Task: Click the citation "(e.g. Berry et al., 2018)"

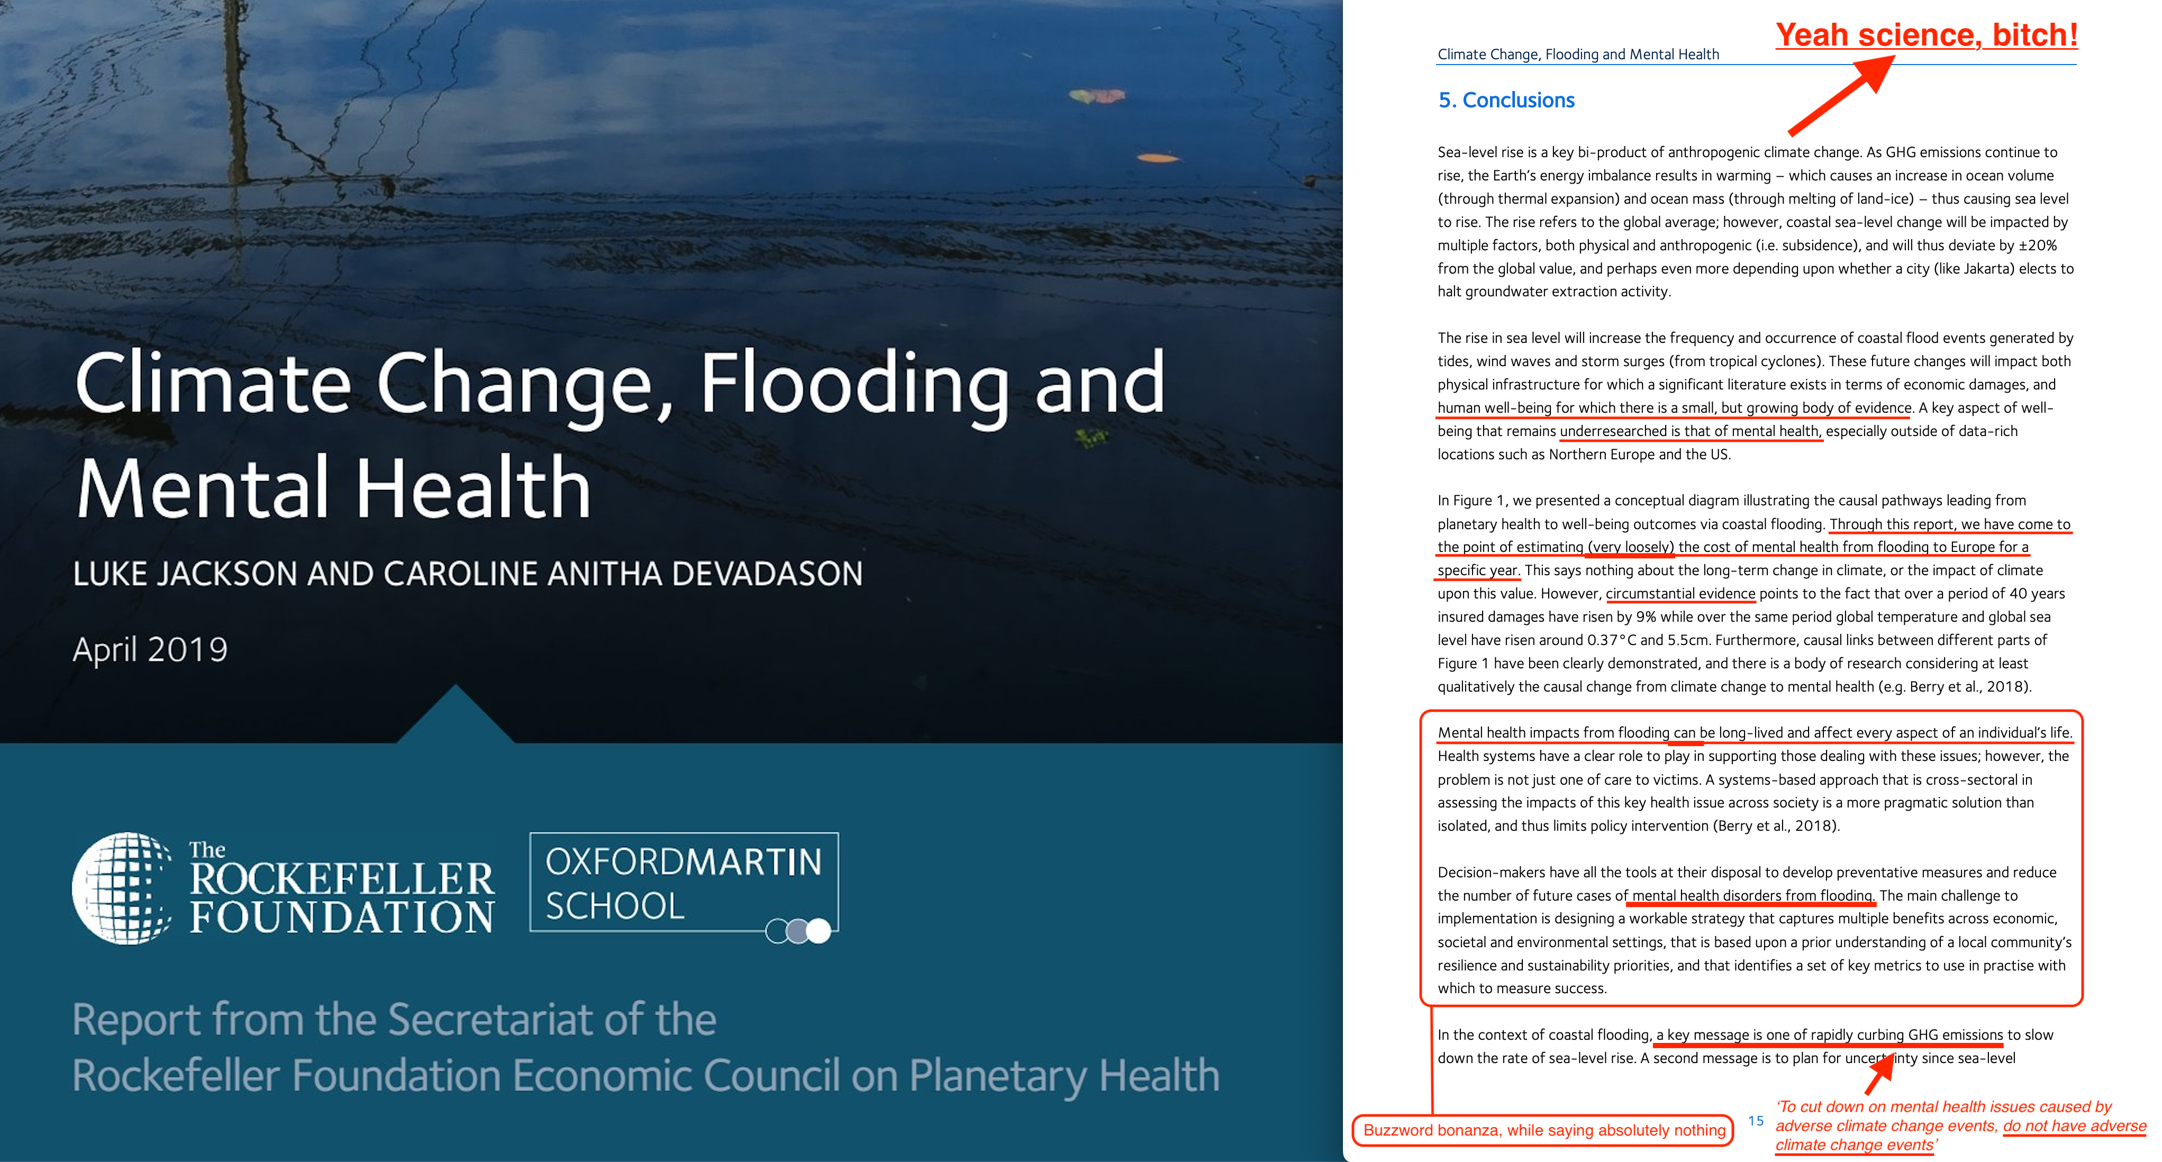Action: pyautogui.click(x=1955, y=686)
